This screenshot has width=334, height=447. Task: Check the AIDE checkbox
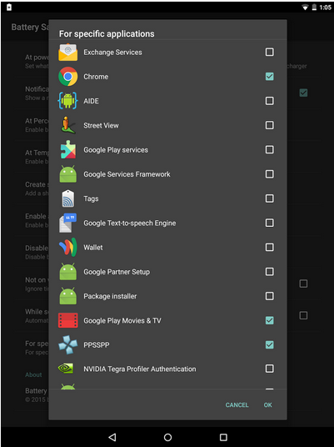(269, 101)
